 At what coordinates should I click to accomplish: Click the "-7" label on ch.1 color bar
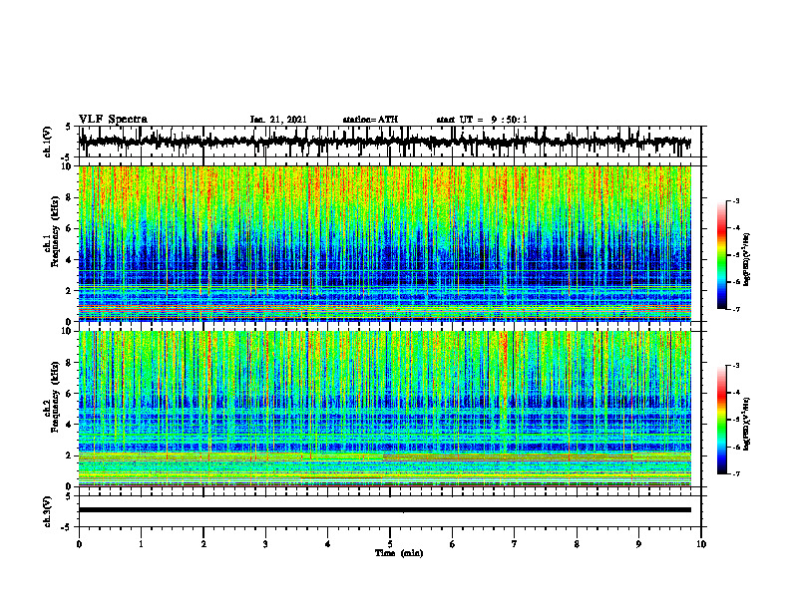pos(736,309)
